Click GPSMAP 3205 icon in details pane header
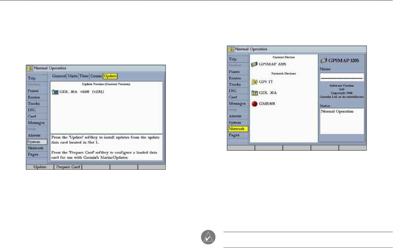This screenshot has height=248, width=393. click(x=324, y=61)
